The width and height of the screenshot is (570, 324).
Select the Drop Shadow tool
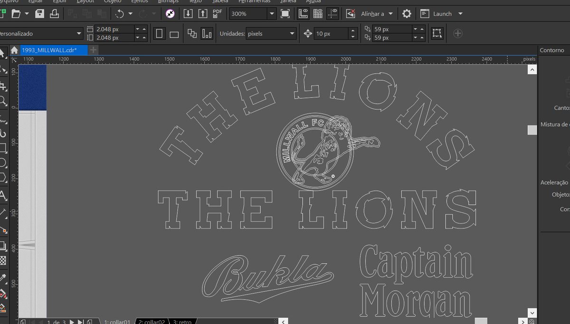tap(3, 246)
